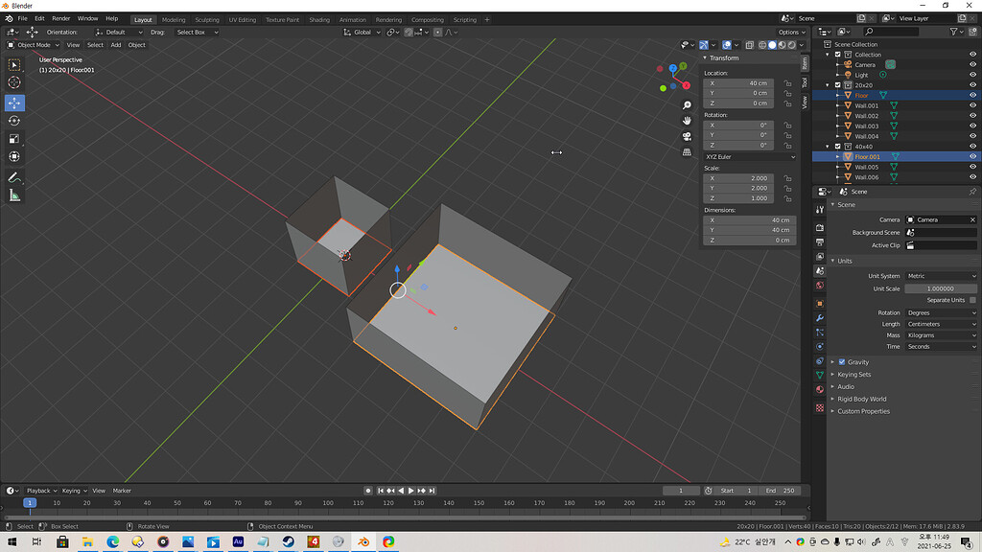Uncheck the Gravity checkbox
Viewport: 982px width, 552px height.
pyautogui.click(x=842, y=361)
